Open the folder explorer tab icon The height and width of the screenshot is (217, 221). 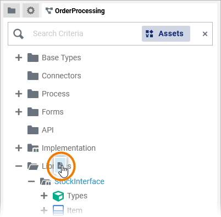(x=12, y=10)
